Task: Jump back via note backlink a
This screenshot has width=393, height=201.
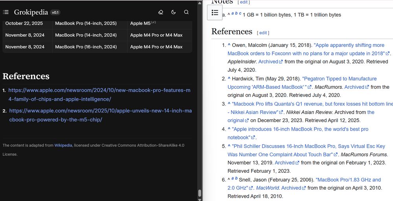Action: [233, 13]
